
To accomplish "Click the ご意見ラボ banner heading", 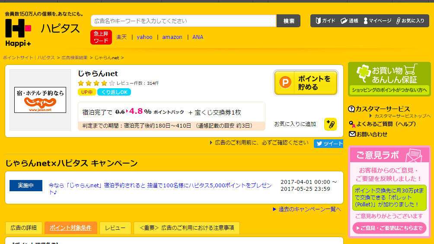I will click(x=389, y=155).
